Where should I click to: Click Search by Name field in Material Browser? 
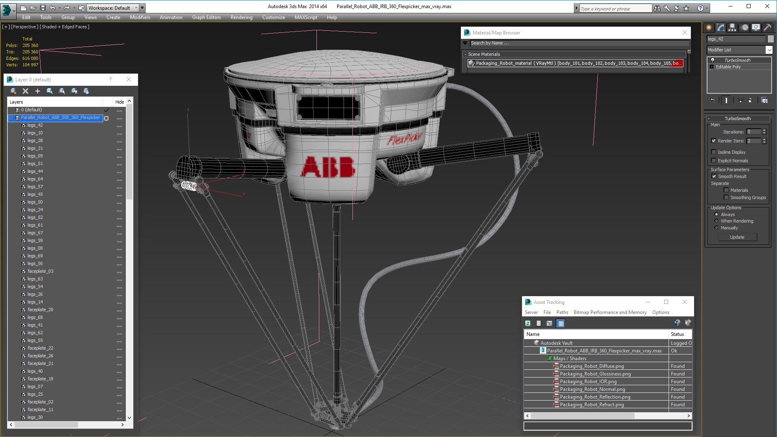(x=579, y=43)
